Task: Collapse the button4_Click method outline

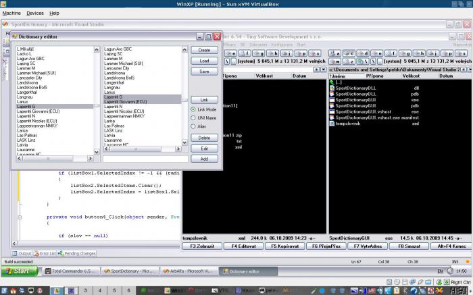Action: coord(20,217)
